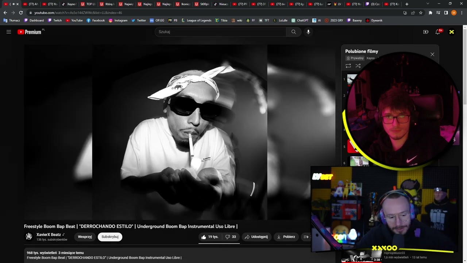
Task: Open the XavierX Beatz channel name link
Action: (x=49, y=235)
